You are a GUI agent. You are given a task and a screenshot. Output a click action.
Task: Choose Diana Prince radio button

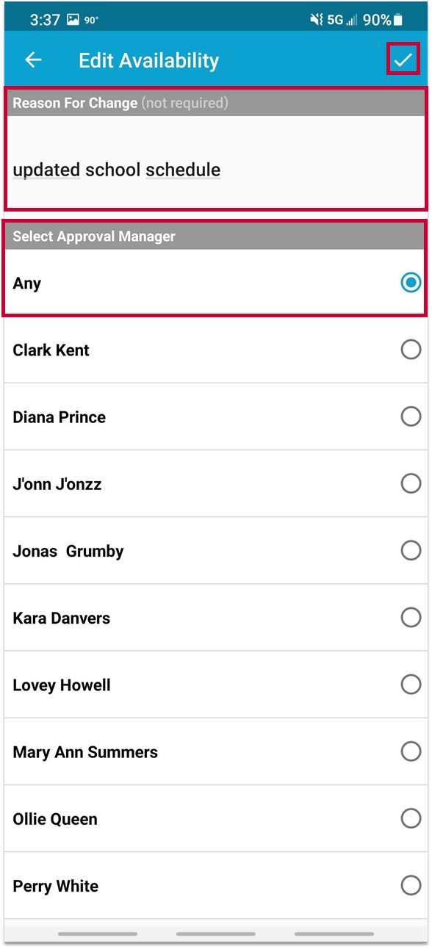point(411,416)
